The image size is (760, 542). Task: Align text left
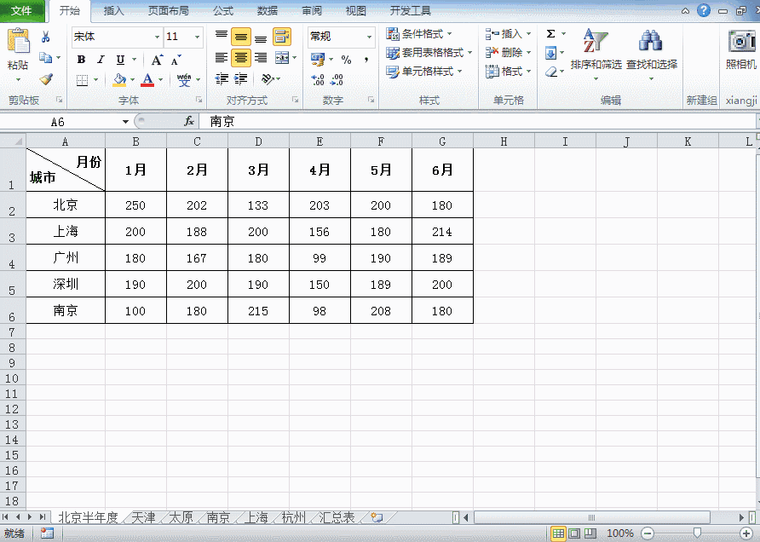coord(221,58)
